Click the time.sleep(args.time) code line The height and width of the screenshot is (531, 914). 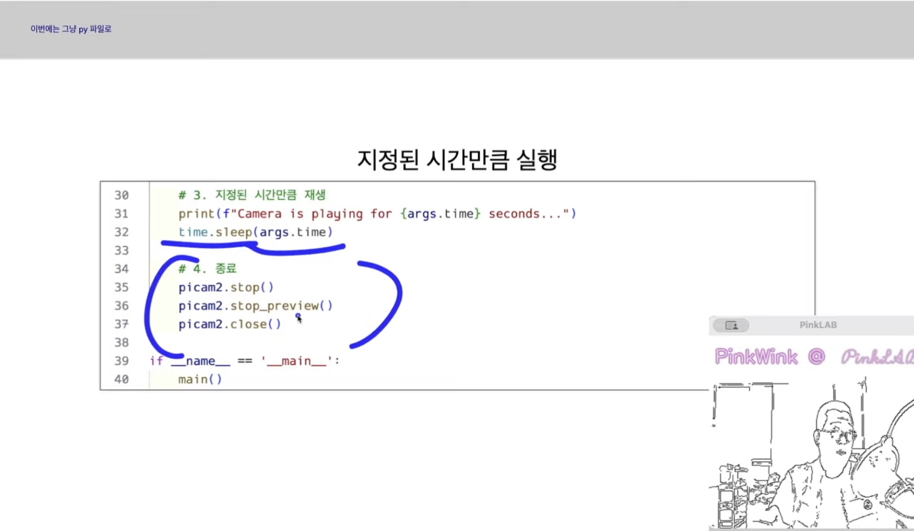(x=255, y=232)
